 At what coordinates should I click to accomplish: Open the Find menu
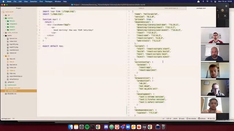(41, 1)
